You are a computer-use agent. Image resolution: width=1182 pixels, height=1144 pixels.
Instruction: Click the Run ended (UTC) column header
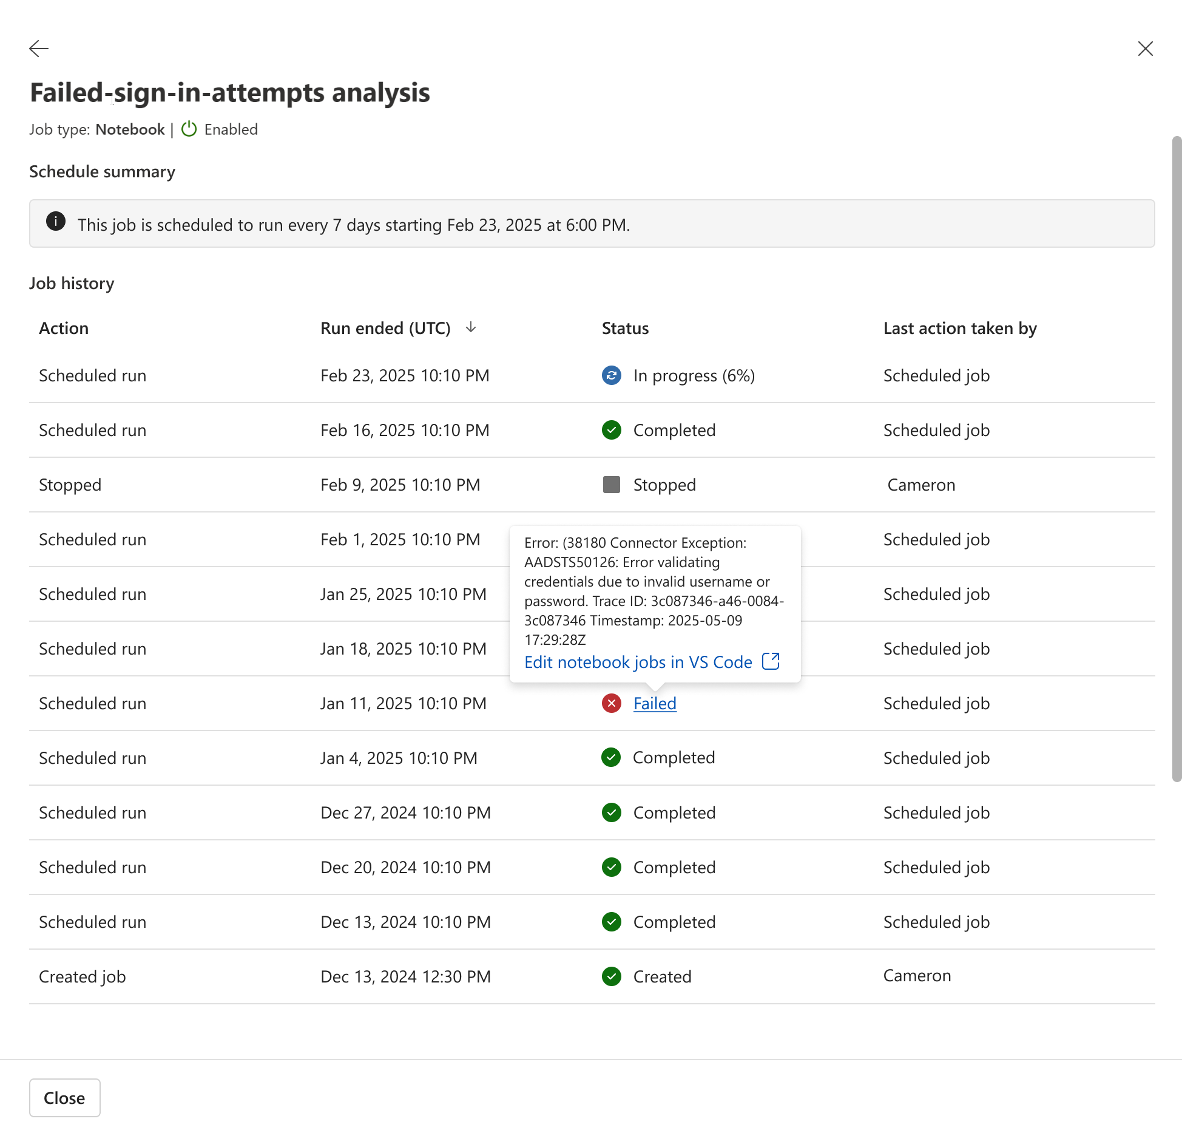385,328
